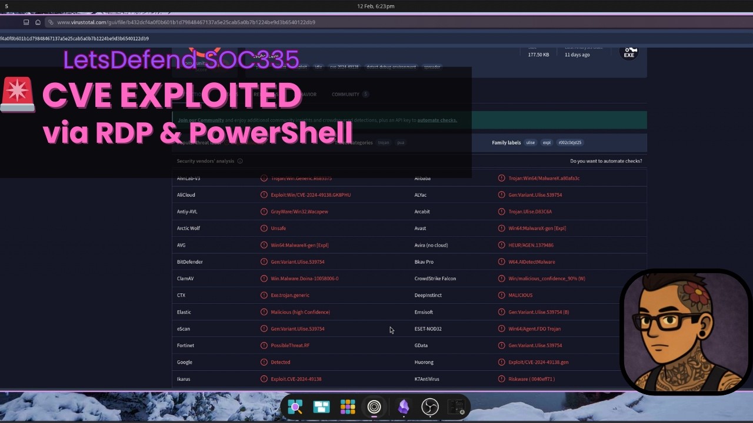Click the alert icon in AliCloud row

click(x=264, y=195)
